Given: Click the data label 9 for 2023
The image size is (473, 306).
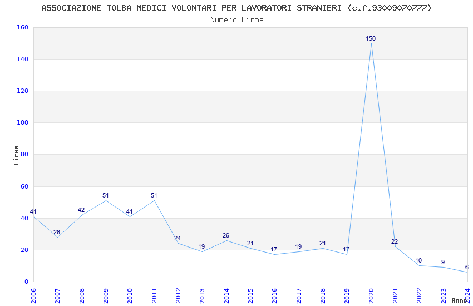Looking at the screenshot, I should click(443, 262).
